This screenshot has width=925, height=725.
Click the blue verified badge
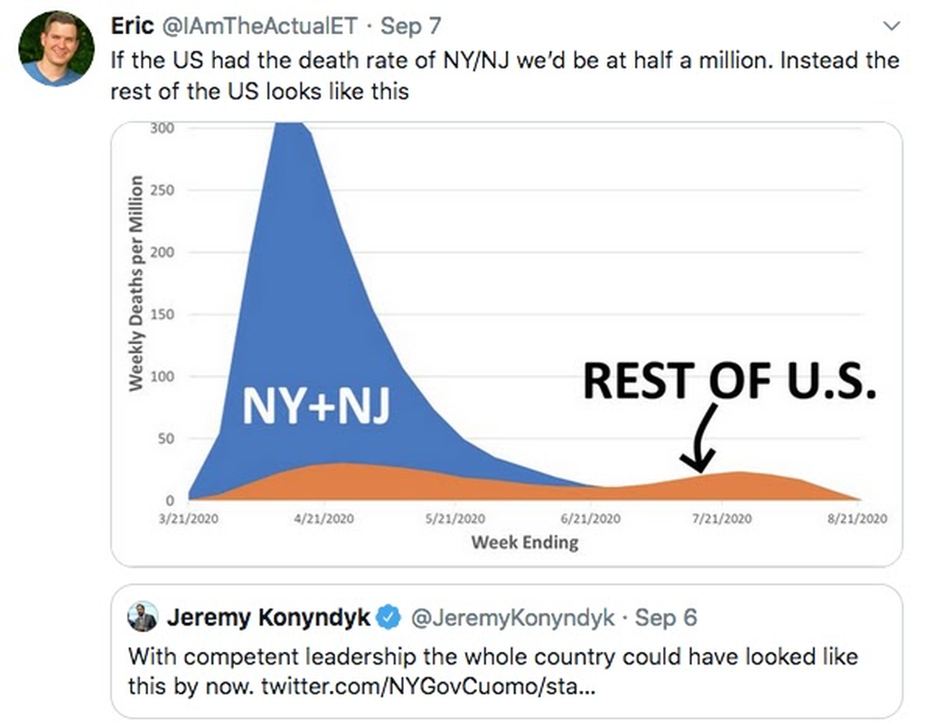point(388,618)
